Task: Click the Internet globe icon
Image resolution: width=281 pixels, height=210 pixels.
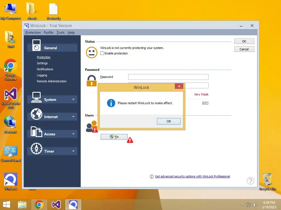Action: (x=36, y=114)
